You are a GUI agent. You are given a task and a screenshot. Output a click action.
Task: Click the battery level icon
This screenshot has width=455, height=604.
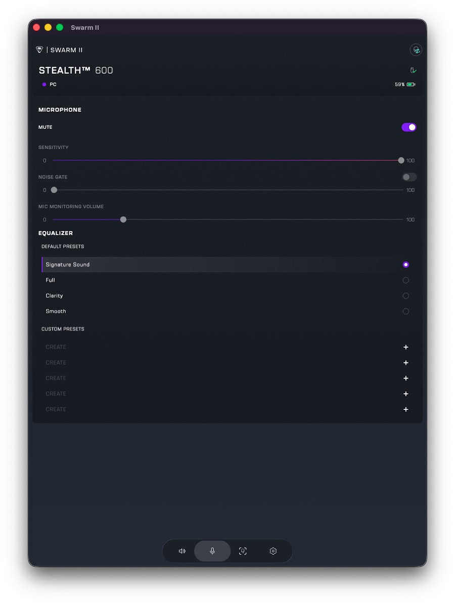[x=411, y=84]
